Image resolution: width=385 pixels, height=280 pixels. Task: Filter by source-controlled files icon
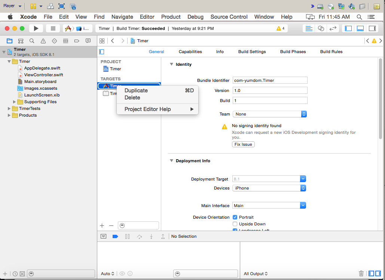coord(22,274)
